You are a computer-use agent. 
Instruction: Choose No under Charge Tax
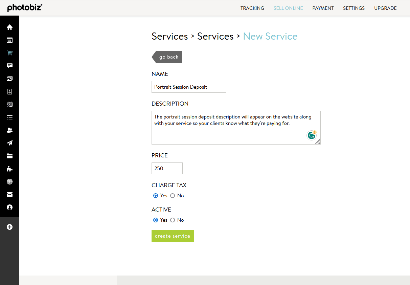point(173,195)
